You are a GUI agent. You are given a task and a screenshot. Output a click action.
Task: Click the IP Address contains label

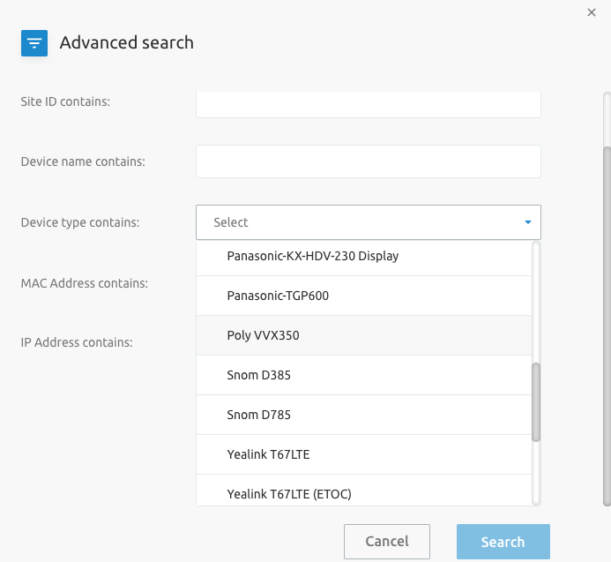77,342
